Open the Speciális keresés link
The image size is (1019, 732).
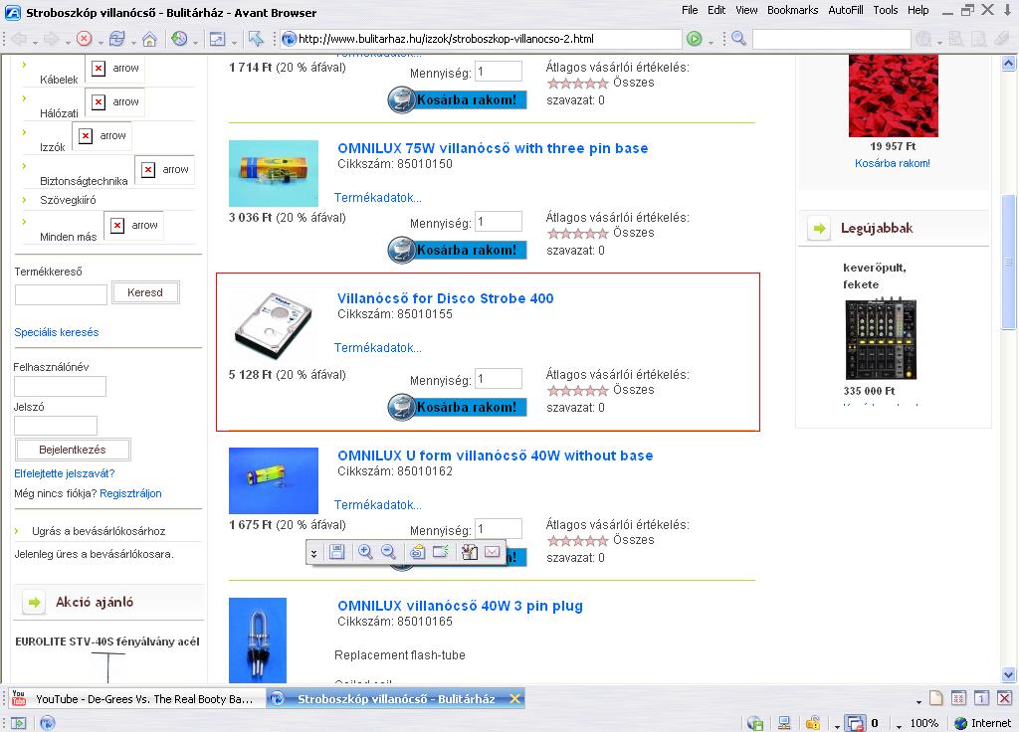(x=57, y=332)
